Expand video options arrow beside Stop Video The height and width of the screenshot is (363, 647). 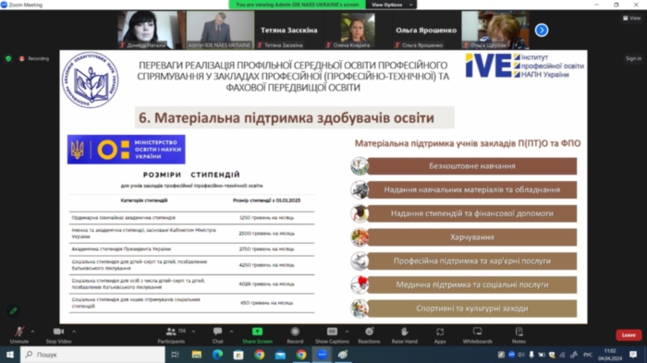pyautogui.click(x=74, y=331)
